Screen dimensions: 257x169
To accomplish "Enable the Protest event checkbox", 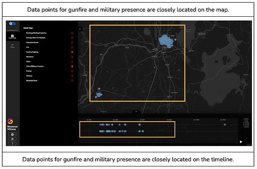I will point(72,71).
